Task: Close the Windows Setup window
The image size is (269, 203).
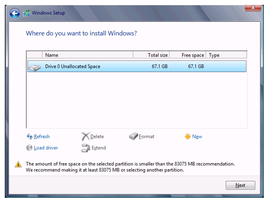Action: (x=253, y=8)
